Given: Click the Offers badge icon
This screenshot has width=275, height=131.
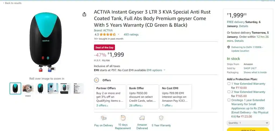Looking at the screenshot, I should [96, 80].
